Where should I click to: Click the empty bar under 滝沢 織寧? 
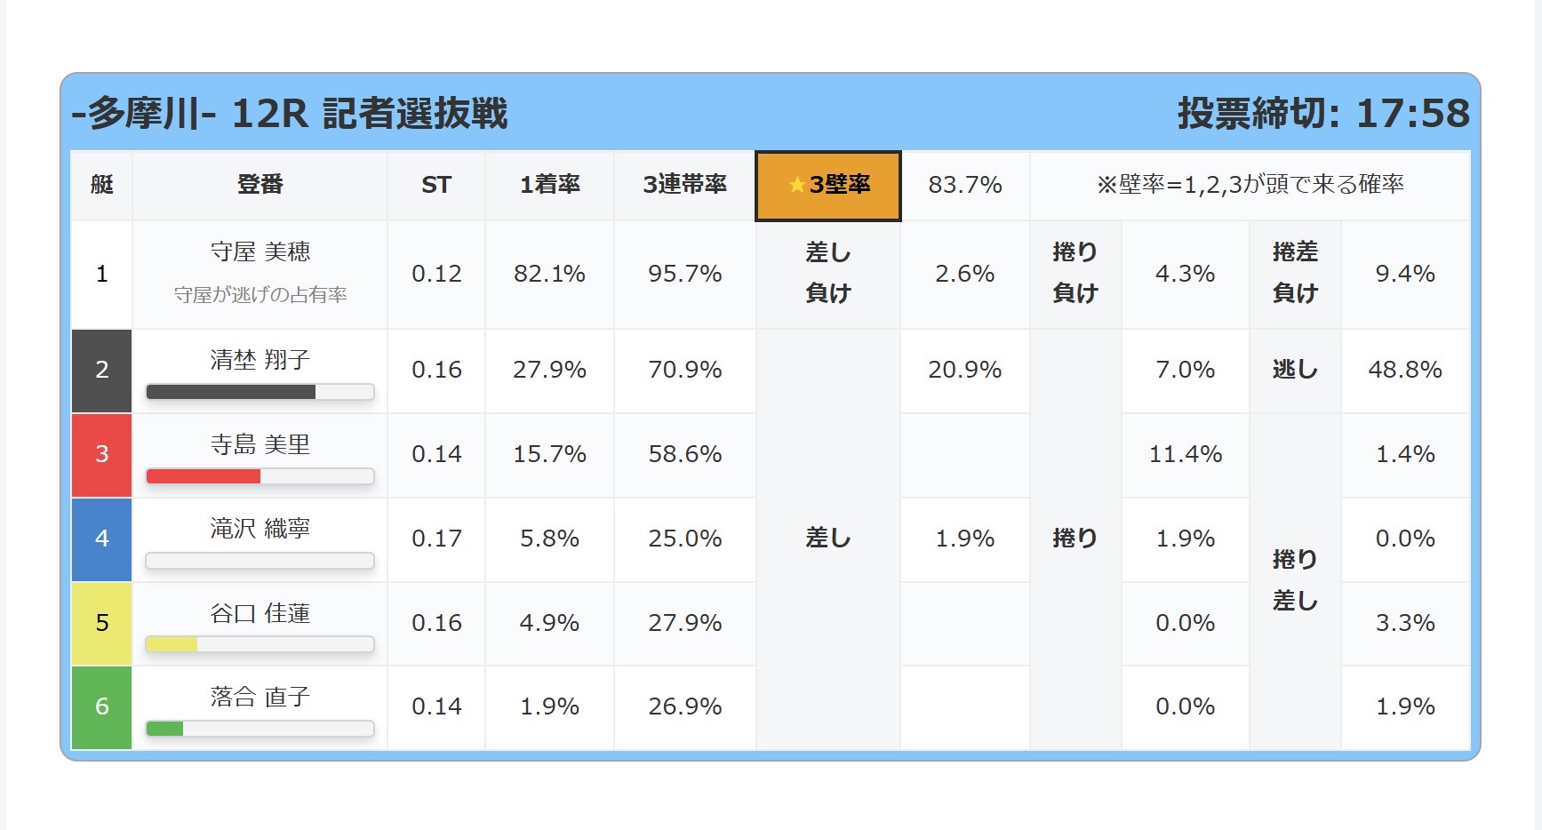[260, 561]
